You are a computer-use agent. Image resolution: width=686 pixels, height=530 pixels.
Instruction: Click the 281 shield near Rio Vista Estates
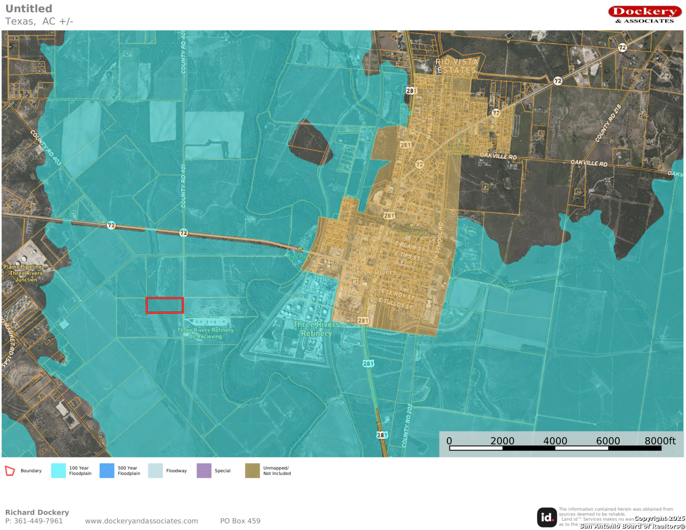(411, 91)
